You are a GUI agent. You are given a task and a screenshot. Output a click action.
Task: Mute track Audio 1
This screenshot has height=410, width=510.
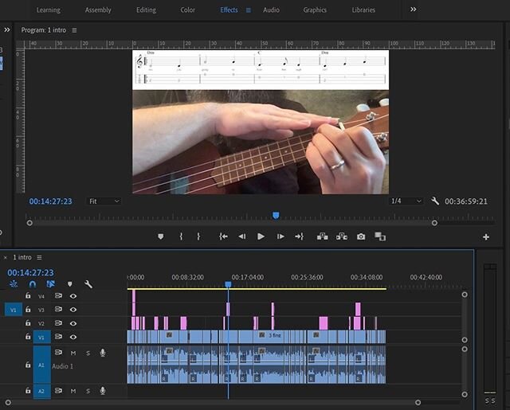73,353
